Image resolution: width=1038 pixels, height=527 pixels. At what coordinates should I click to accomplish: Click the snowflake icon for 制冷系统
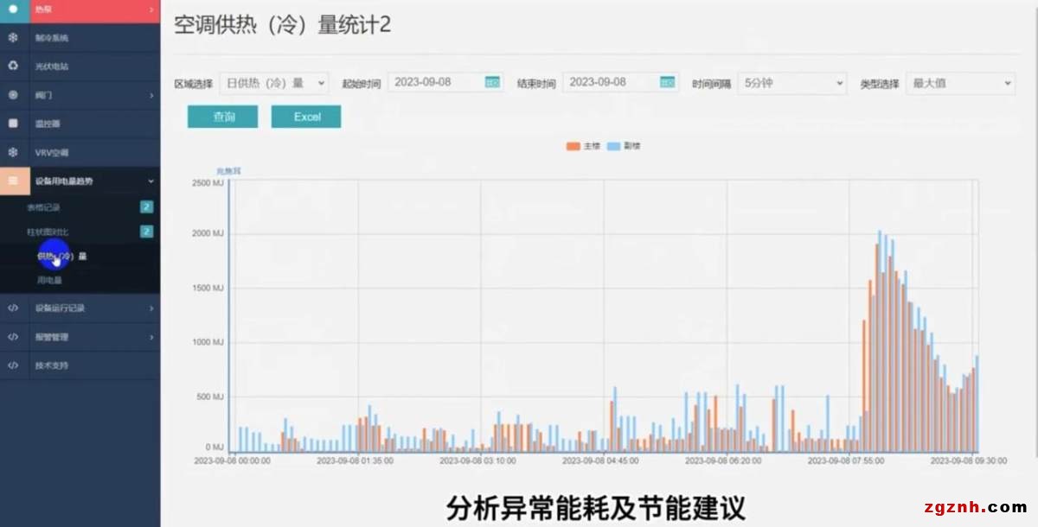pos(13,38)
